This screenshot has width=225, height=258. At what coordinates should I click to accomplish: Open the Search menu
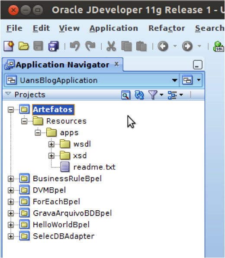pyautogui.click(x=210, y=28)
